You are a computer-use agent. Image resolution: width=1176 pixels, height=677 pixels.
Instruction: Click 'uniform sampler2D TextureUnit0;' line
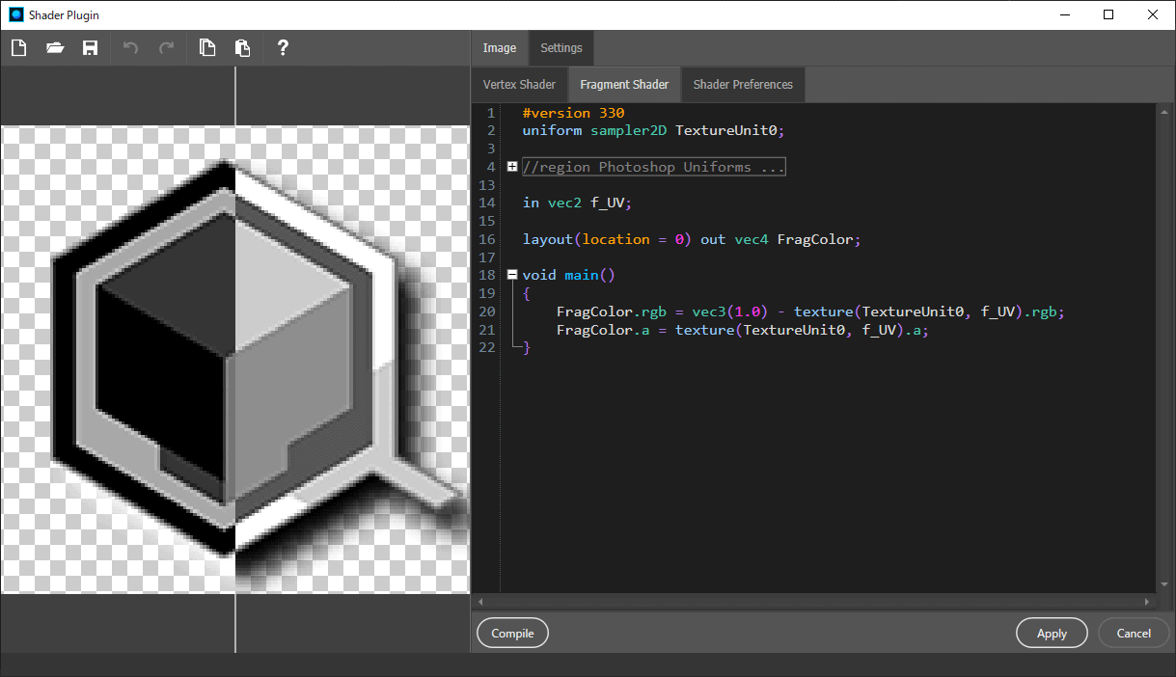654,130
